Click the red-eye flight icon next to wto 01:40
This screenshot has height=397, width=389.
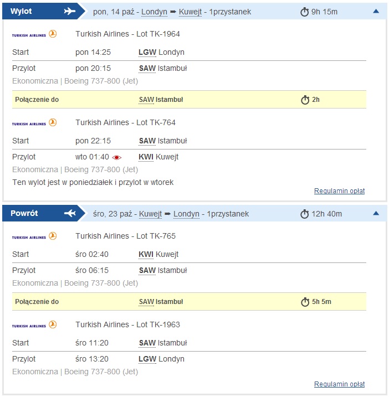point(116,157)
